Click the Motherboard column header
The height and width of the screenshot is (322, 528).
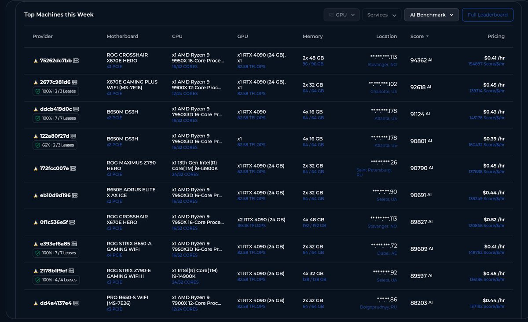[x=122, y=37]
